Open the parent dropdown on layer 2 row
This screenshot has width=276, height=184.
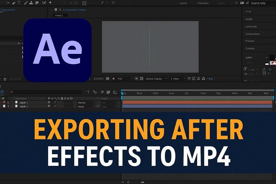click(x=109, y=106)
